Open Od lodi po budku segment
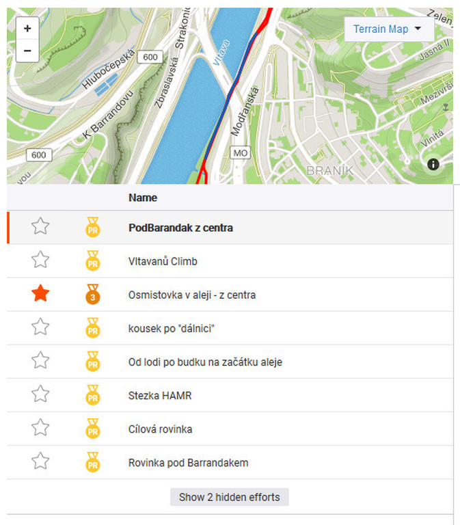This screenshot has width=460, height=525. coord(205,362)
